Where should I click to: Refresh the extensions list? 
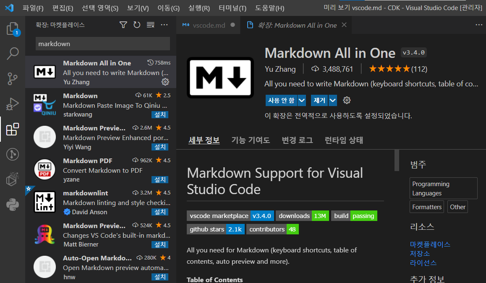pos(137,25)
